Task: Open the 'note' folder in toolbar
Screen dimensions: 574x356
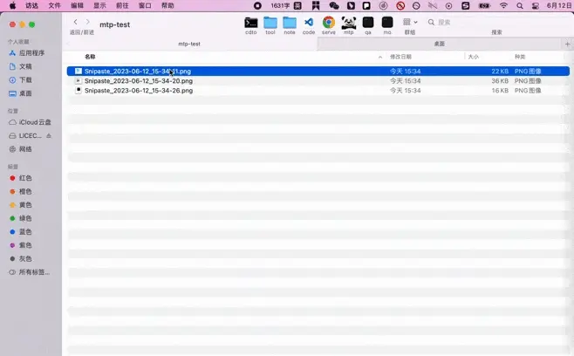Action: [x=290, y=23]
